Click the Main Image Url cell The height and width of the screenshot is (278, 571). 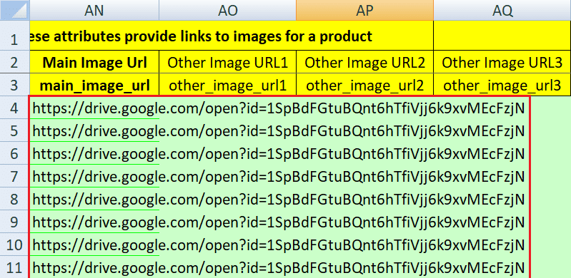94,62
